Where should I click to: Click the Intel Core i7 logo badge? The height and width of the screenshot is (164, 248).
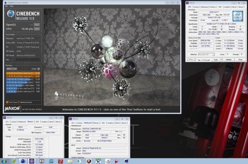[238, 16]
